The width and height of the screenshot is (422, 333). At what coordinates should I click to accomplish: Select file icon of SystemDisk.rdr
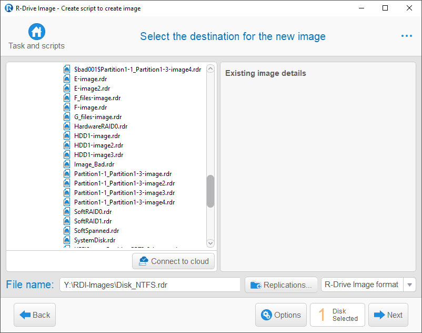click(x=67, y=240)
